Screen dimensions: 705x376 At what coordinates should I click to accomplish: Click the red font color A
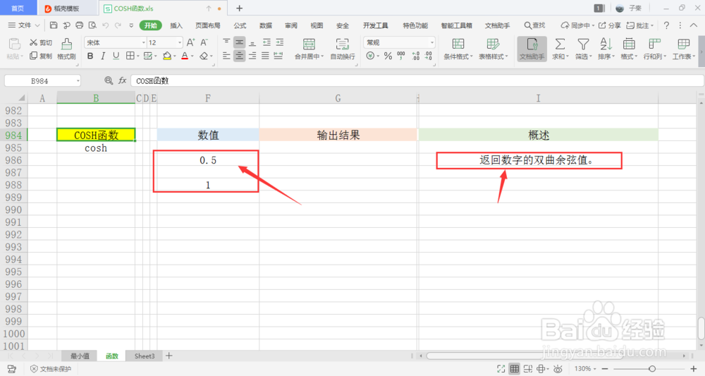point(185,56)
